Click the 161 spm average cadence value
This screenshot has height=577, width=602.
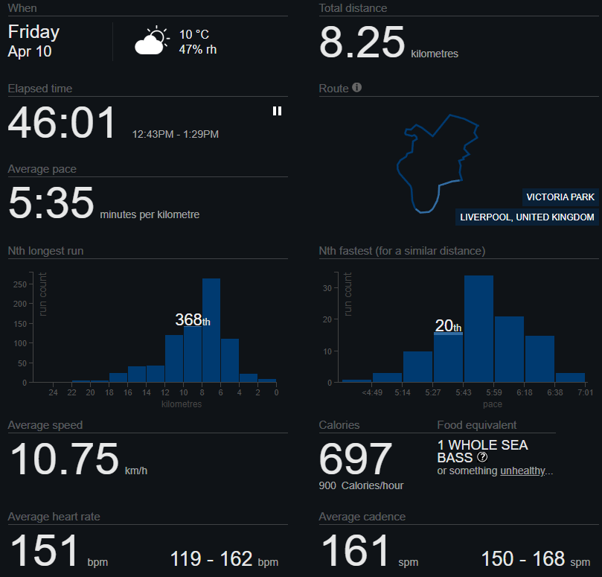coord(356,552)
